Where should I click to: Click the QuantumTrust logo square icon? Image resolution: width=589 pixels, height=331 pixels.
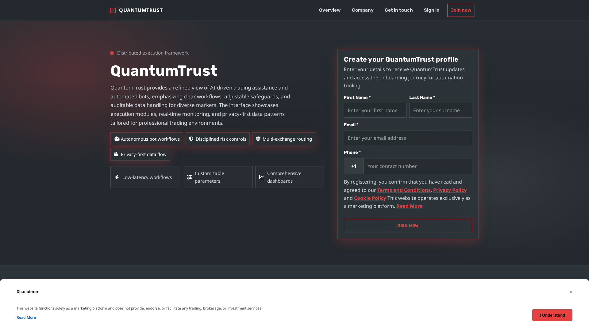(113, 10)
